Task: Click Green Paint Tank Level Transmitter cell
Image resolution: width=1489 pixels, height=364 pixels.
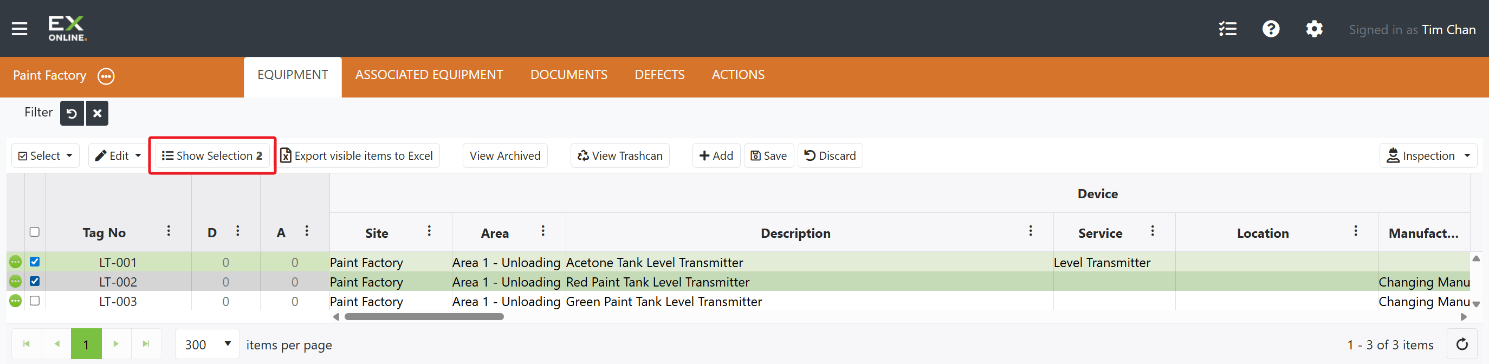Action: (809, 301)
